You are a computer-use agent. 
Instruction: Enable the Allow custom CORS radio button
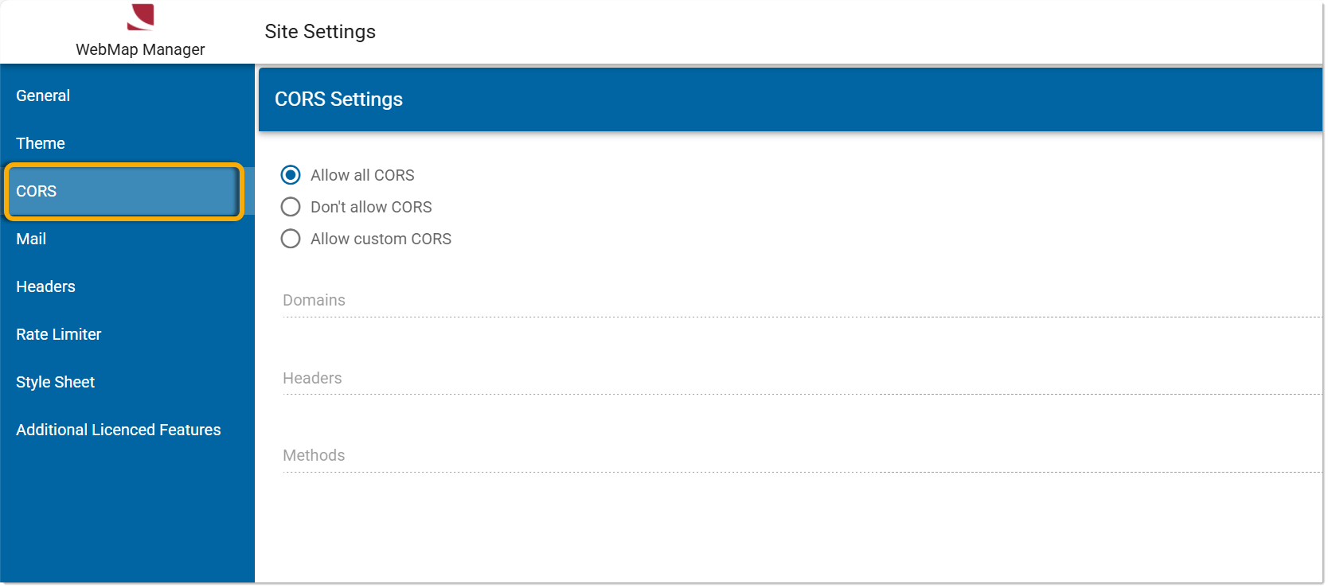click(x=291, y=239)
